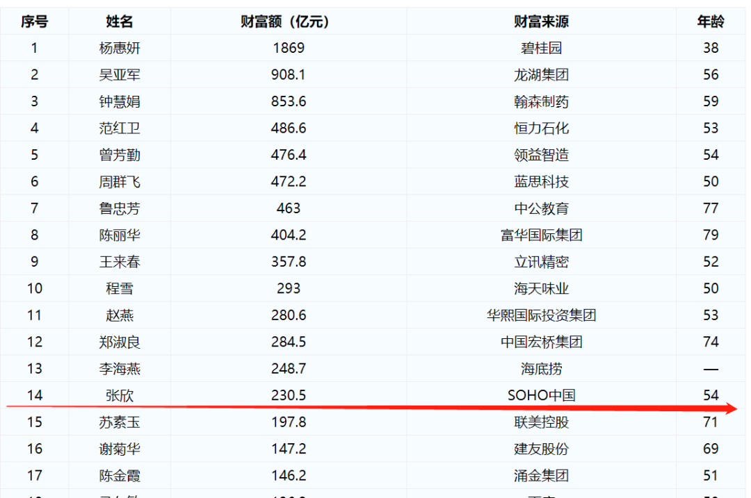Select the name 张欣

coord(120,396)
